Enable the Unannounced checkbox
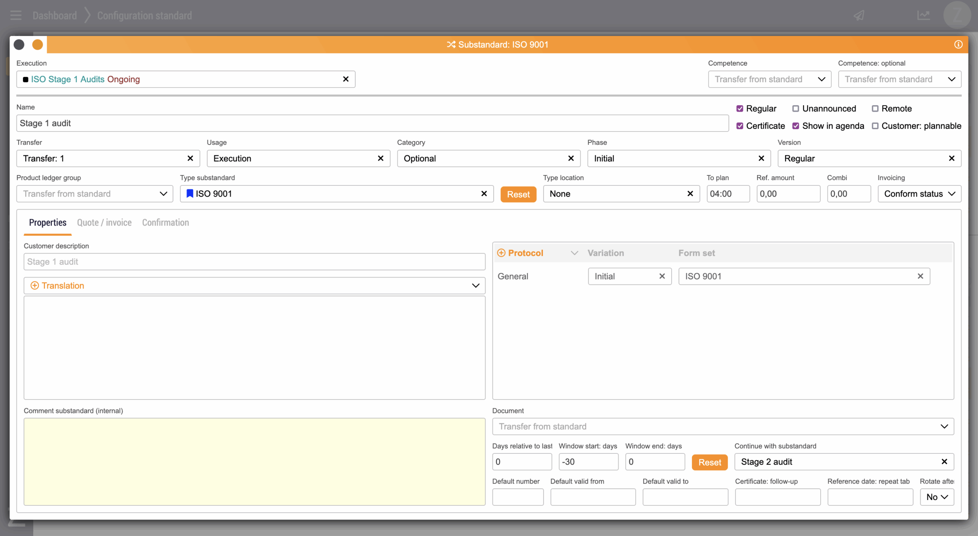 coord(796,109)
